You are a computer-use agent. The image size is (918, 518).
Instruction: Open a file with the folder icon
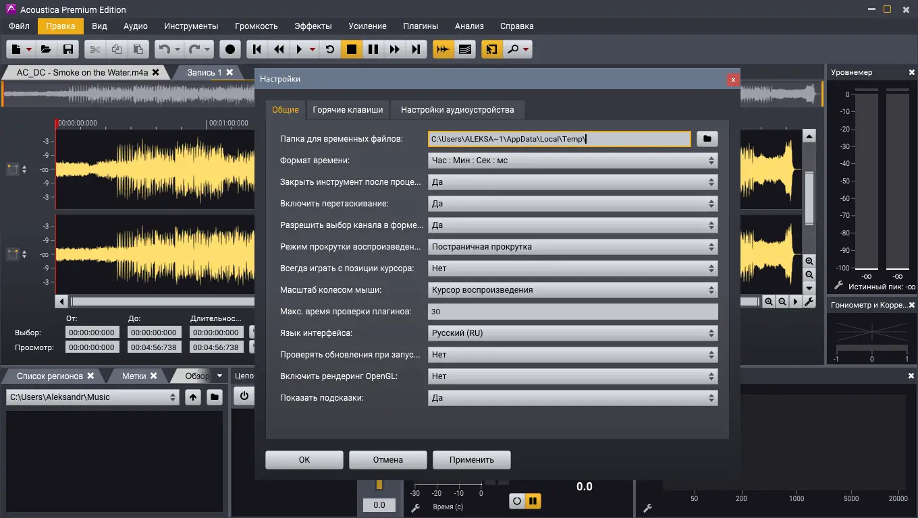[46, 49]
